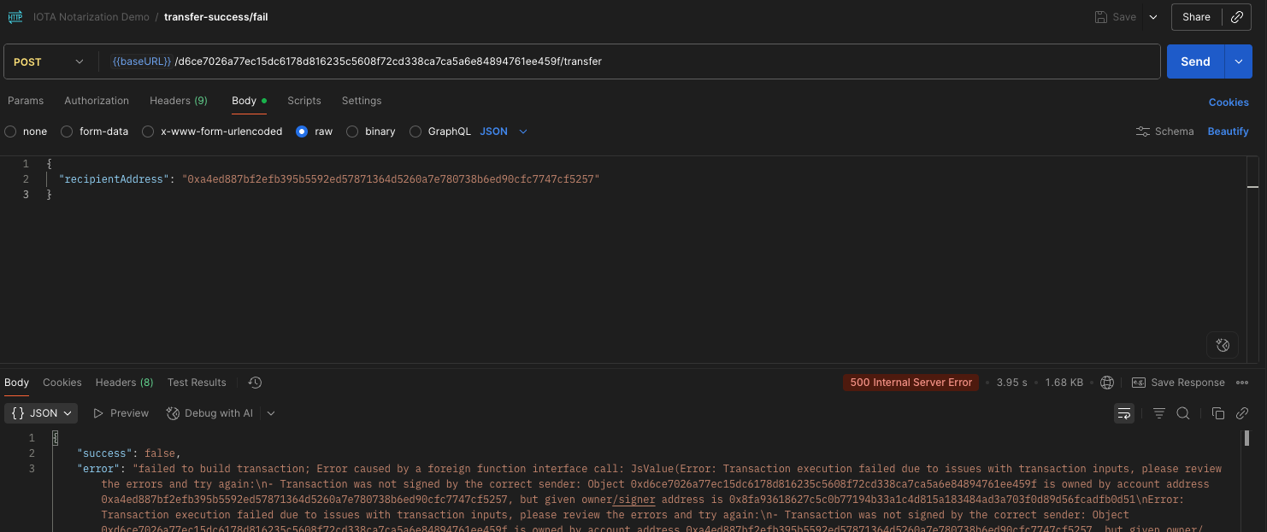Click the Beautify link

pos(1228,132)
